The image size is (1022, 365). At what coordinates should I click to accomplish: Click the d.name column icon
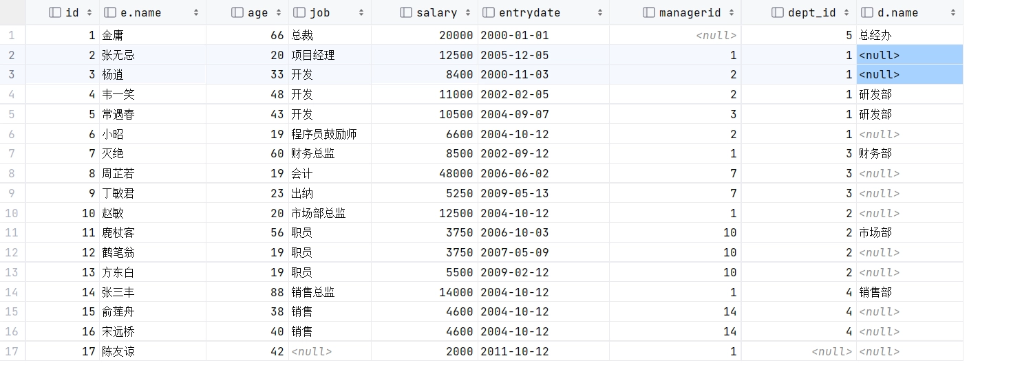(x=867, y=12)
